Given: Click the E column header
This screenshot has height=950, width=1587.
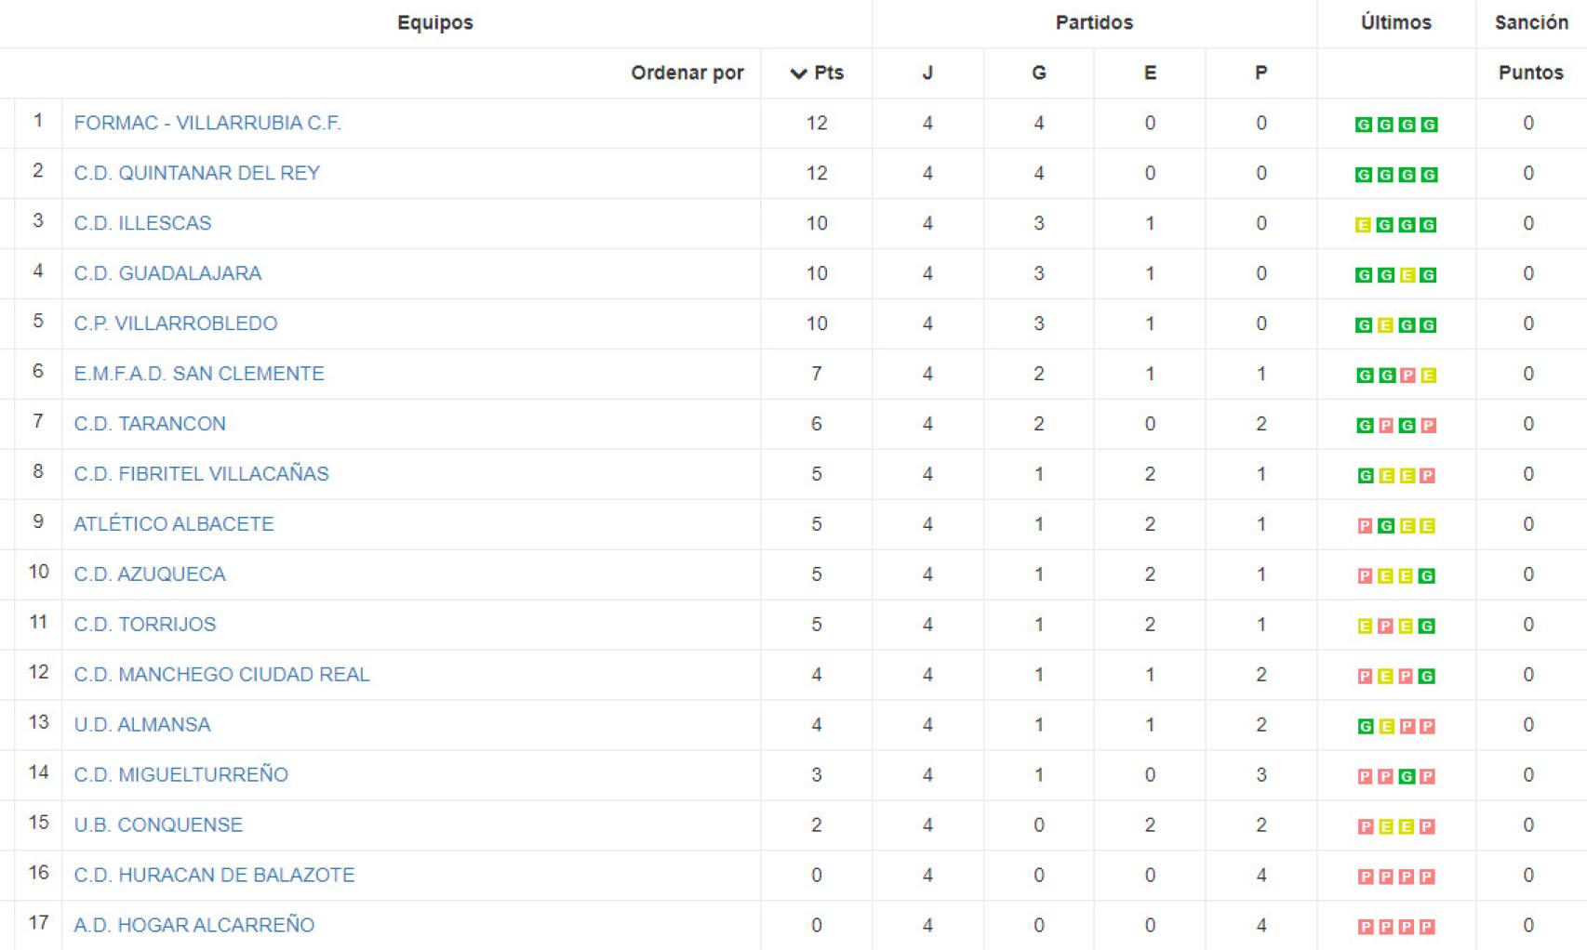Looking at the screenshot, I should pyautogui.click(x=1150, y=73).
